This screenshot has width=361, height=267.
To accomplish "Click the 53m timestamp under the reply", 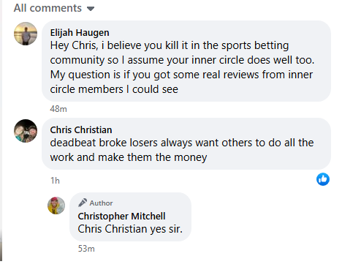I will coord(86,249).
